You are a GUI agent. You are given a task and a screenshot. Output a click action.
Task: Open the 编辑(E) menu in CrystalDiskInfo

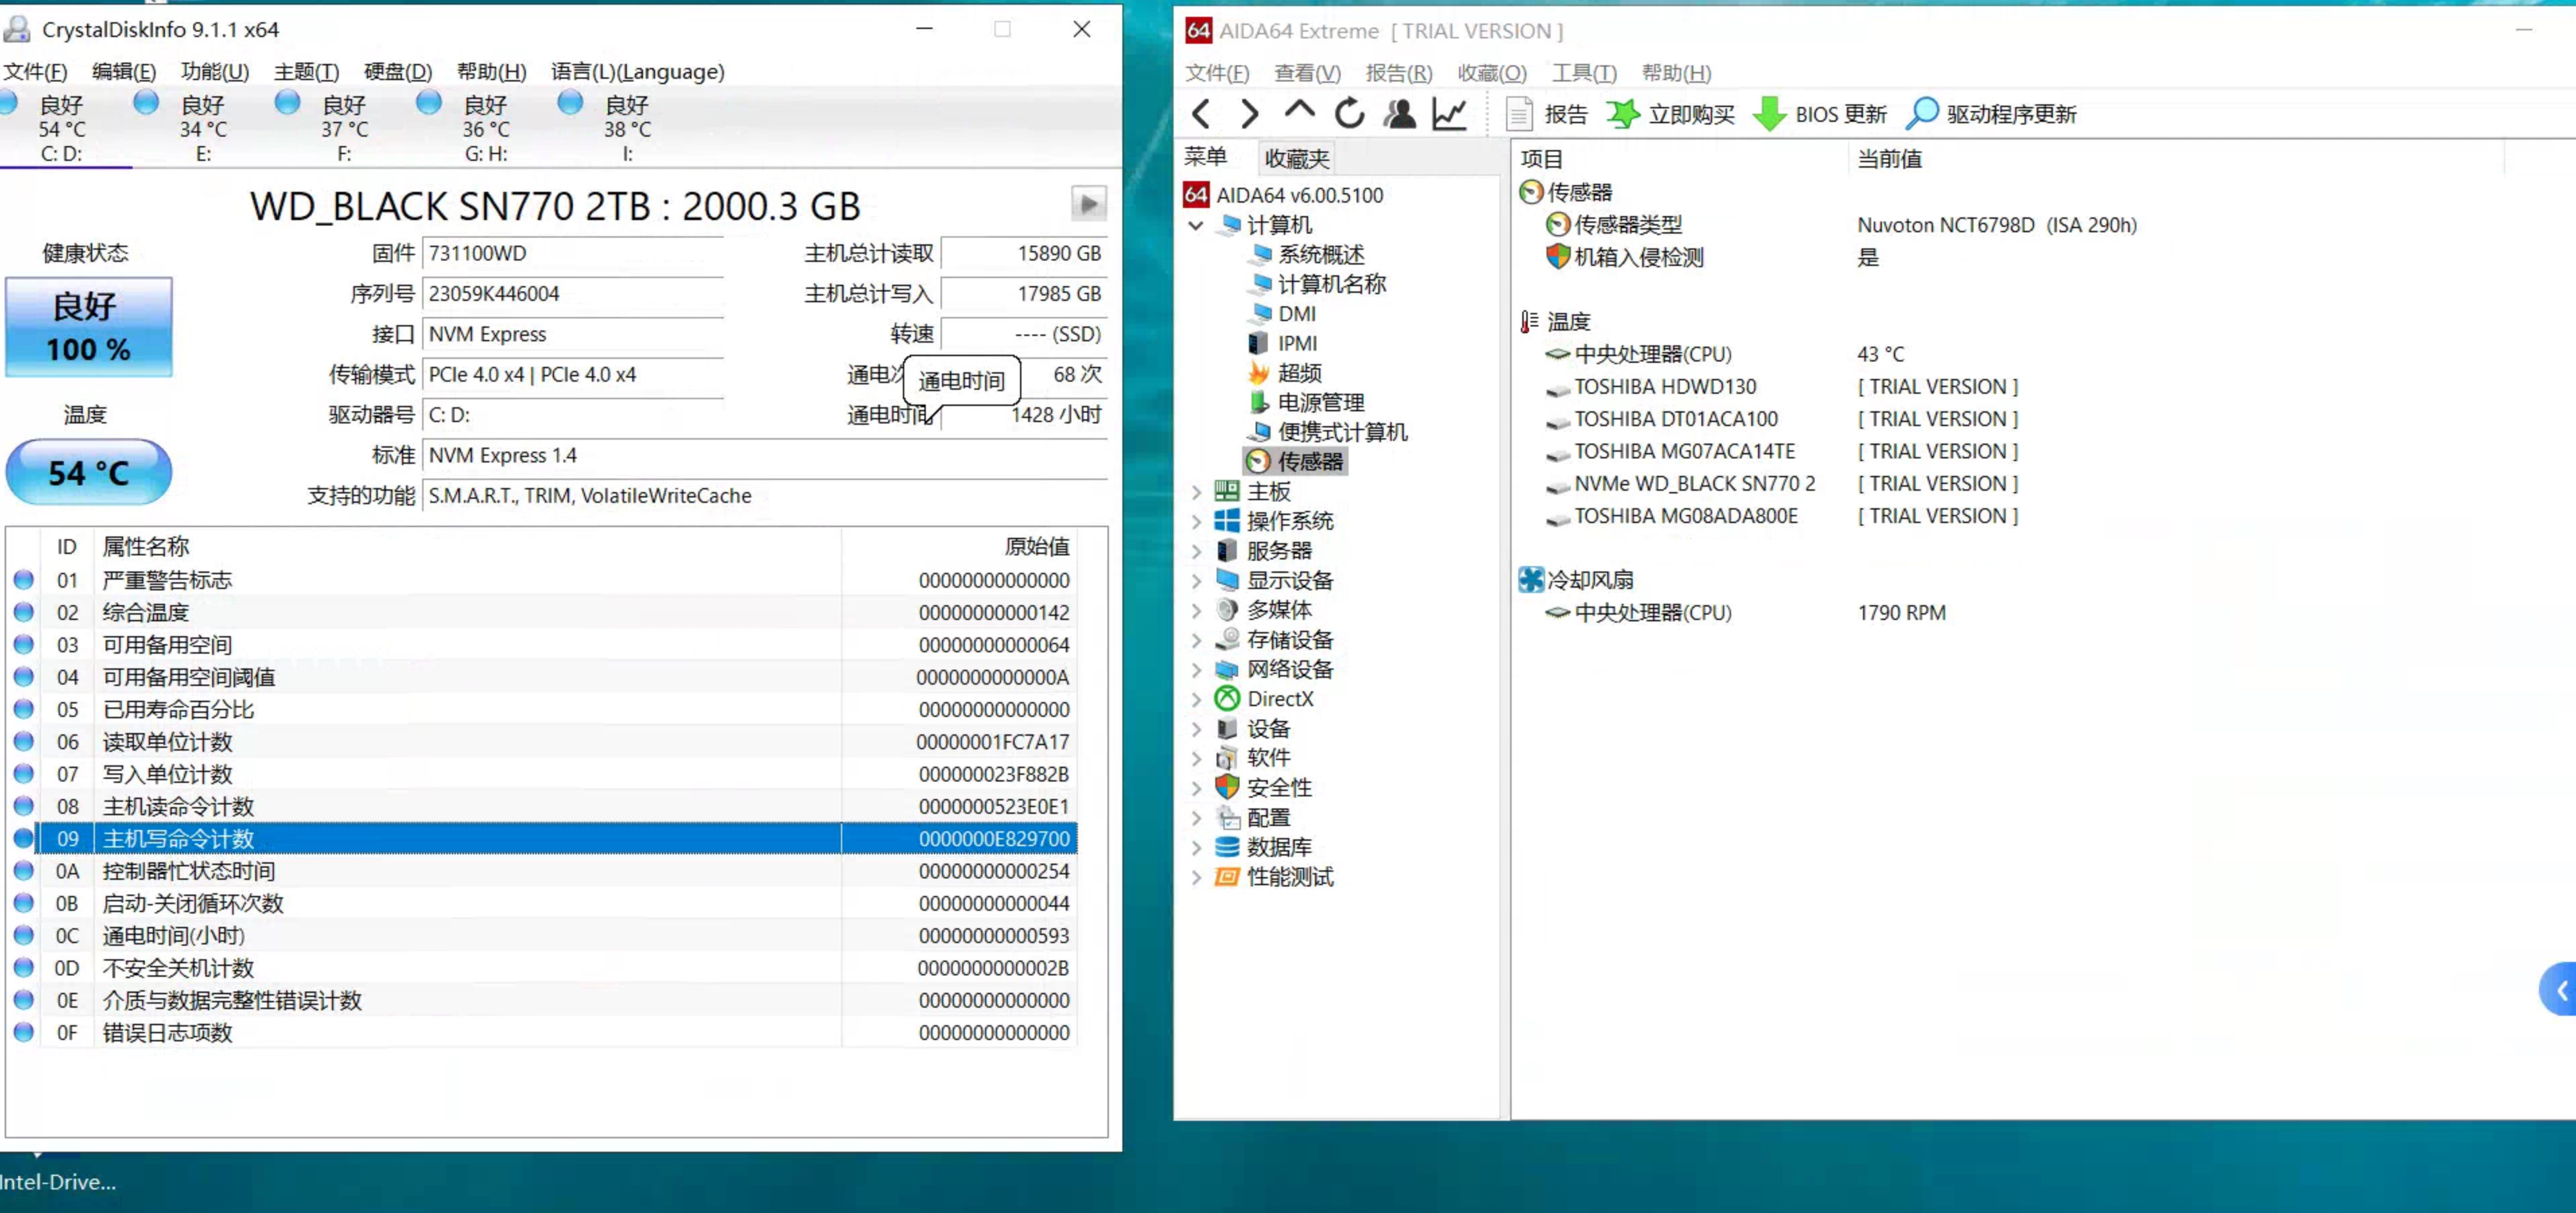pos(124,72)
